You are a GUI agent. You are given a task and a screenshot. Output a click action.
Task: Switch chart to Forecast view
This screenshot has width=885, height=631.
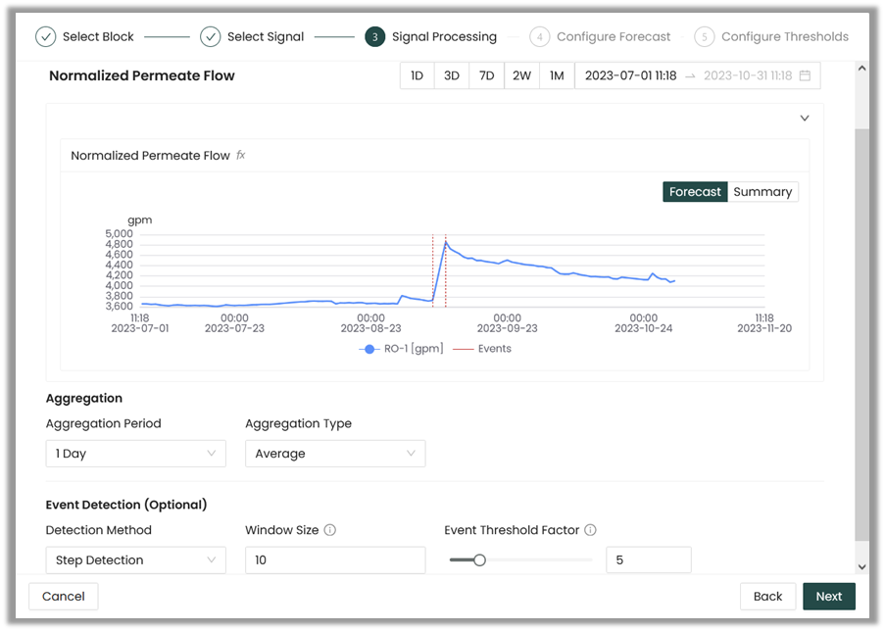tap(695, 192)
